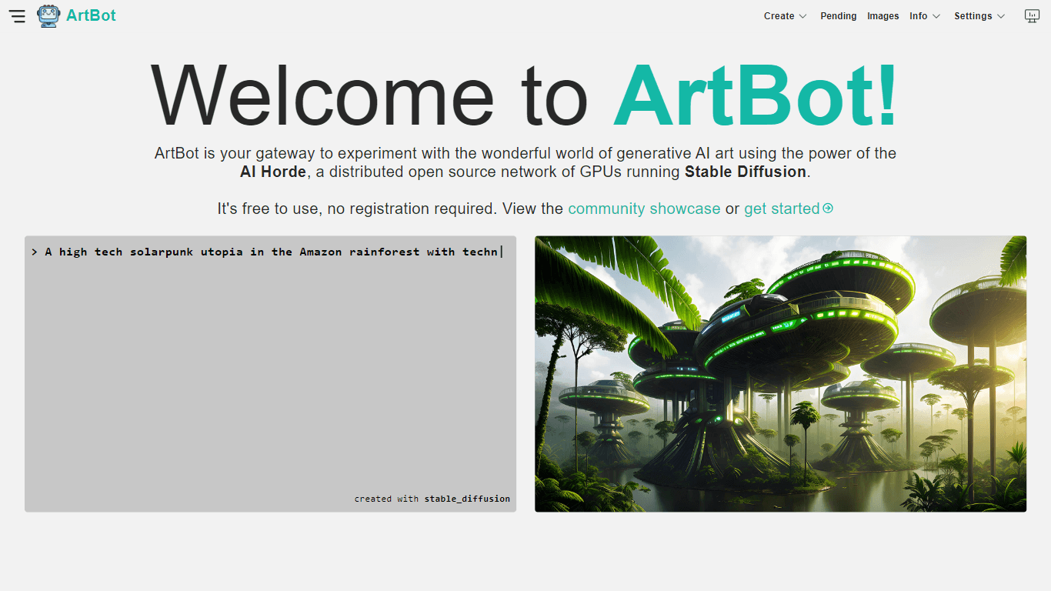The height and width of the screenshot is (591, 1051).
Task: Open the hamburger navigation menu
Action: [17, 16]
